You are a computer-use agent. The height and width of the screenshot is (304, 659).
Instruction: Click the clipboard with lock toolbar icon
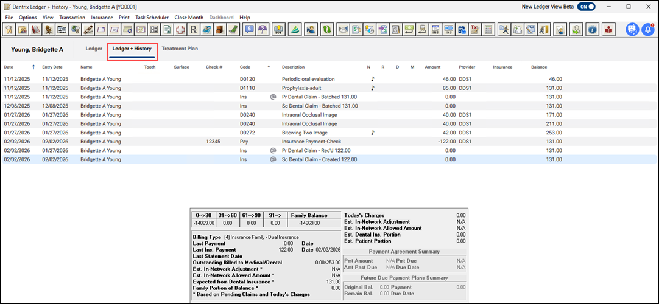click(462, 29)
